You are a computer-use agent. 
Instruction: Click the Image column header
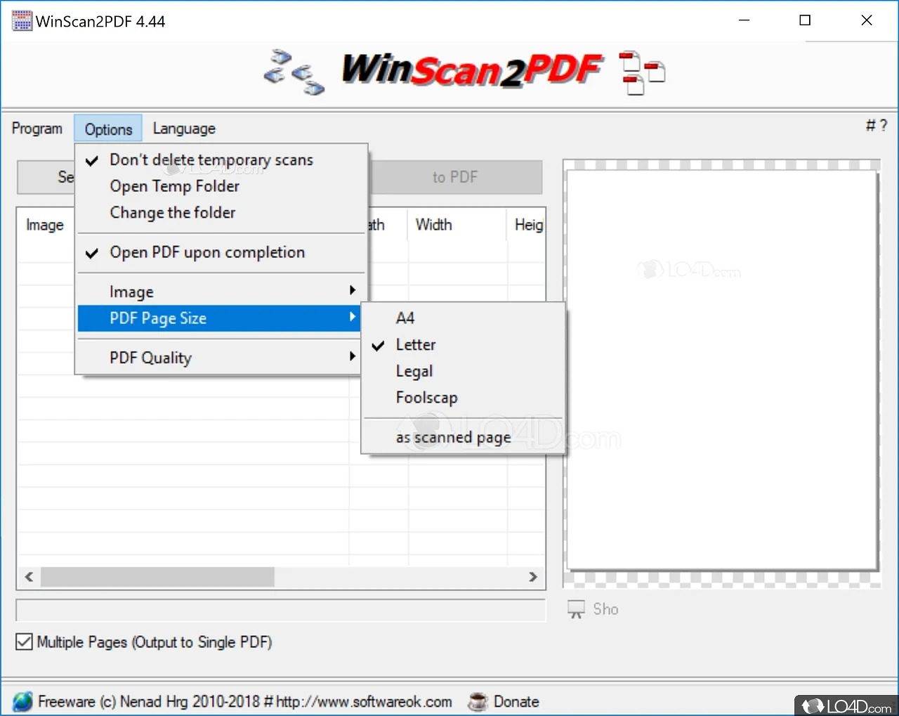click(45, 225)
